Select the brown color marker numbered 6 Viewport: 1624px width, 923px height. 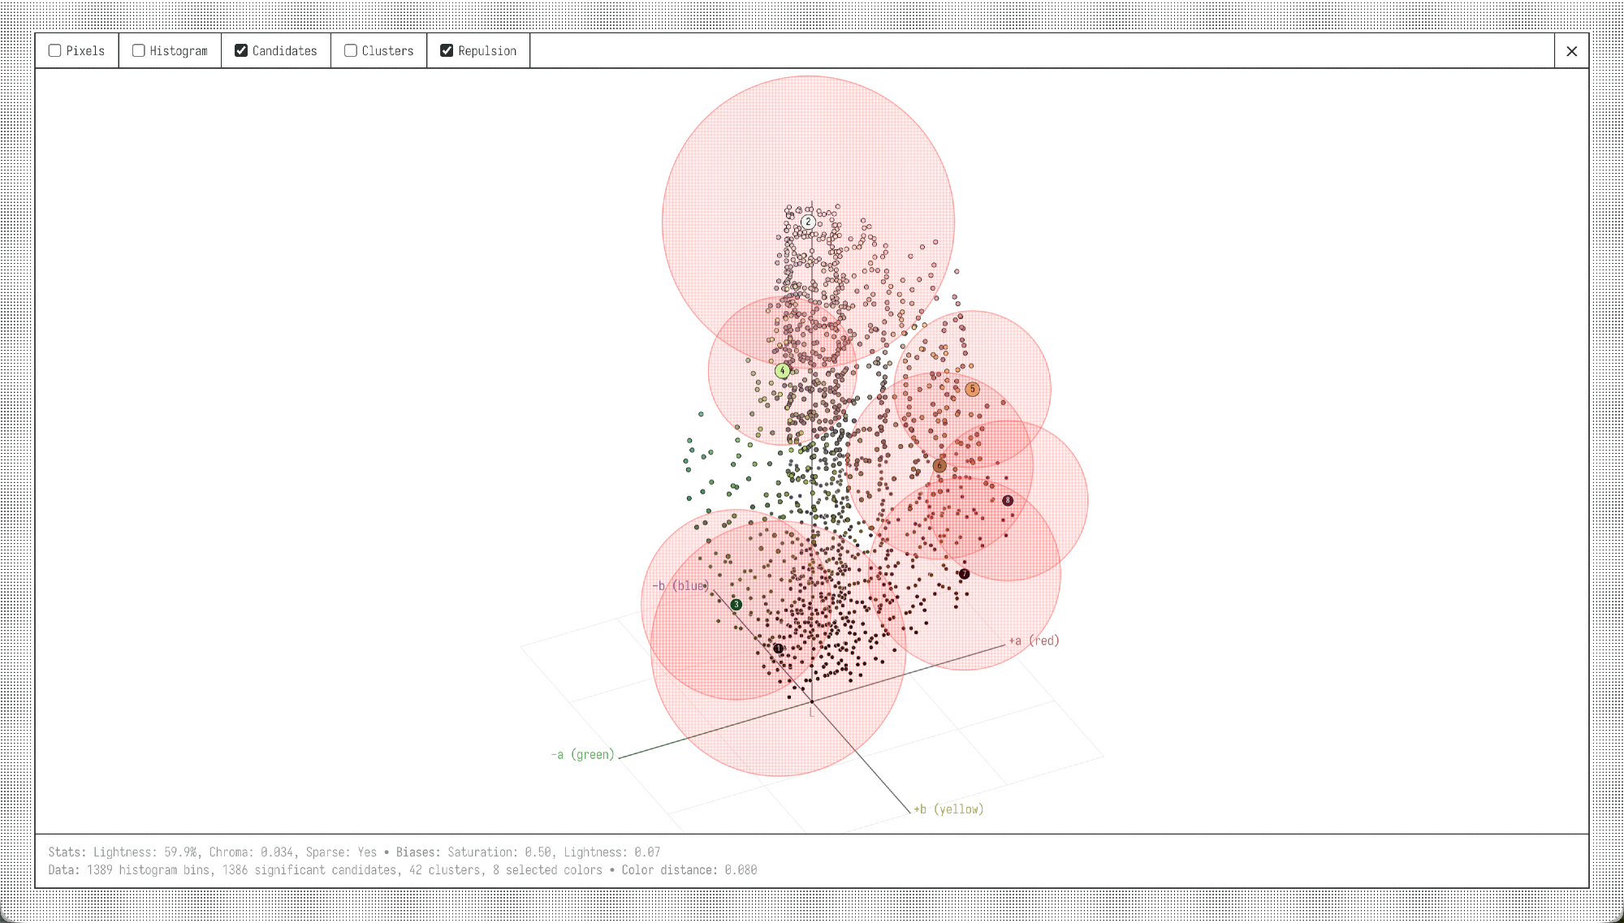pos(939,466)
